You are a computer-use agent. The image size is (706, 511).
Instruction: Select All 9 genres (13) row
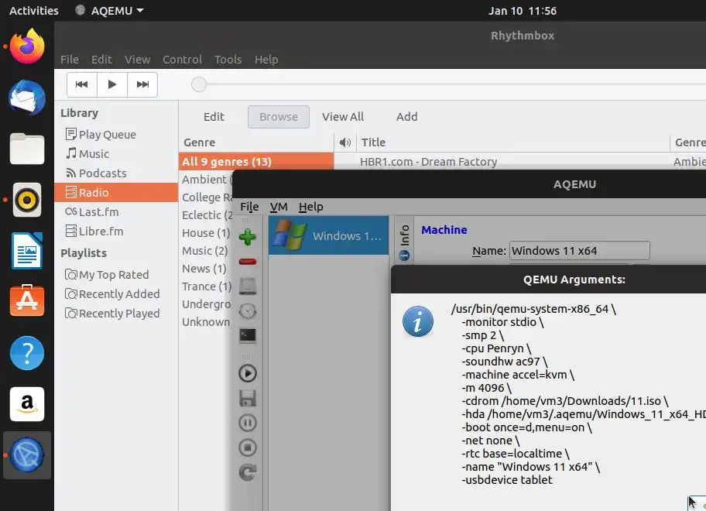point(256,162)
